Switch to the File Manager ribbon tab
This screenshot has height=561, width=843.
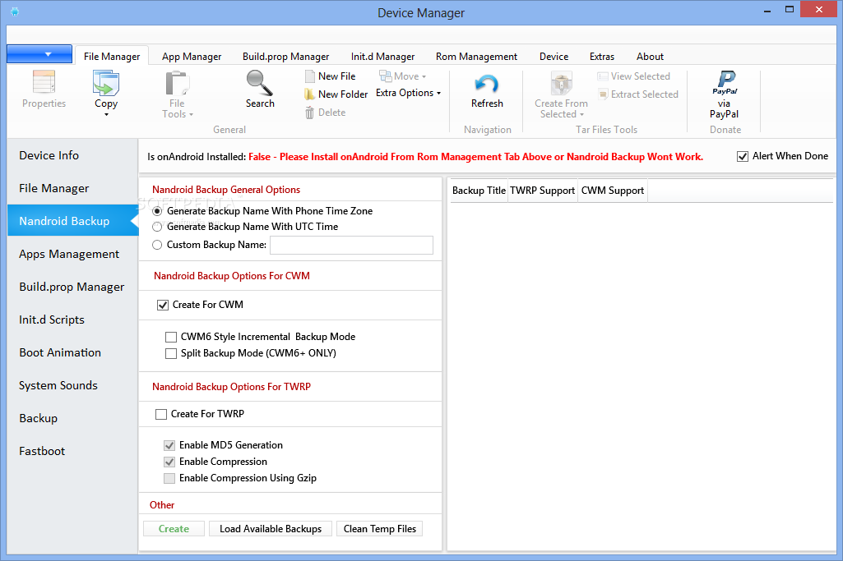[111, 57]
